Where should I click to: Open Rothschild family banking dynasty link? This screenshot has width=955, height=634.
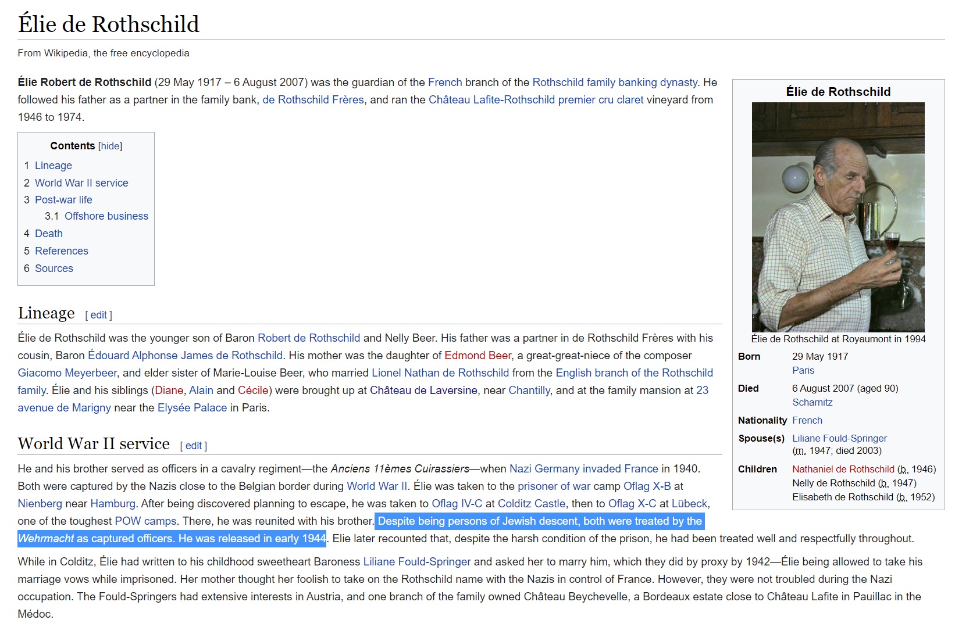point(615,83)
